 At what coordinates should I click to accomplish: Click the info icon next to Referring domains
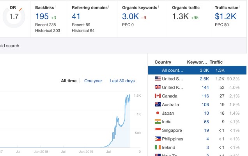tap(108, 6)
